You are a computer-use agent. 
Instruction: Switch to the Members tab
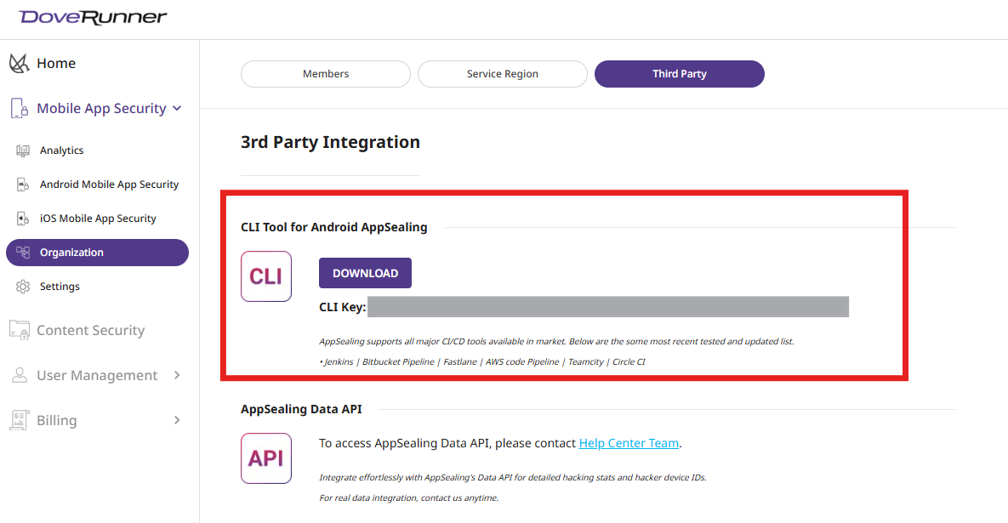(x=325, y=74)
